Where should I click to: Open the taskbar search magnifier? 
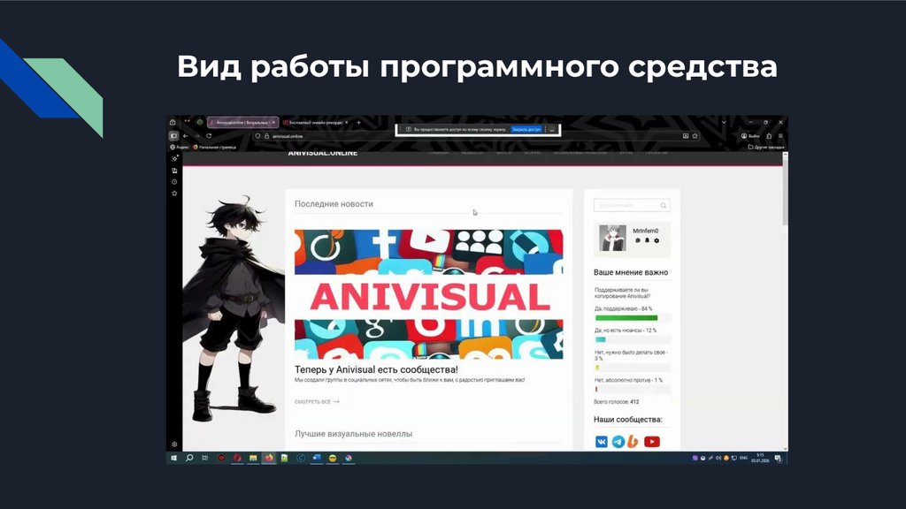click(x=189, y=459)
